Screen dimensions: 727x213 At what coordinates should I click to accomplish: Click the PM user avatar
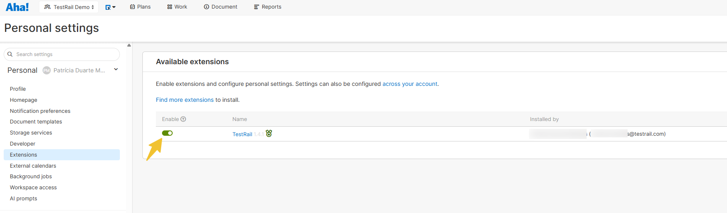coord(47,70)
